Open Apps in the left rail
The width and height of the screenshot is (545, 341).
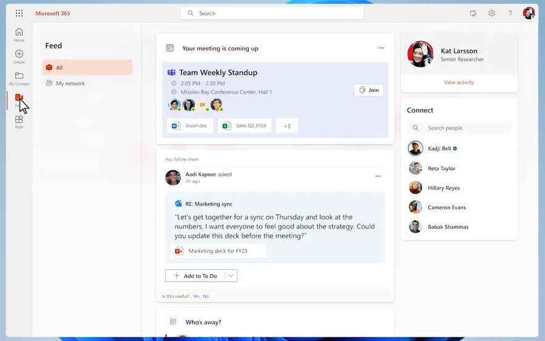tap(19, 122)
